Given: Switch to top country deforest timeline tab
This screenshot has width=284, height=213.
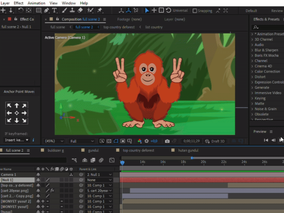Looking at the screenshot, I should tap(138, 150).
